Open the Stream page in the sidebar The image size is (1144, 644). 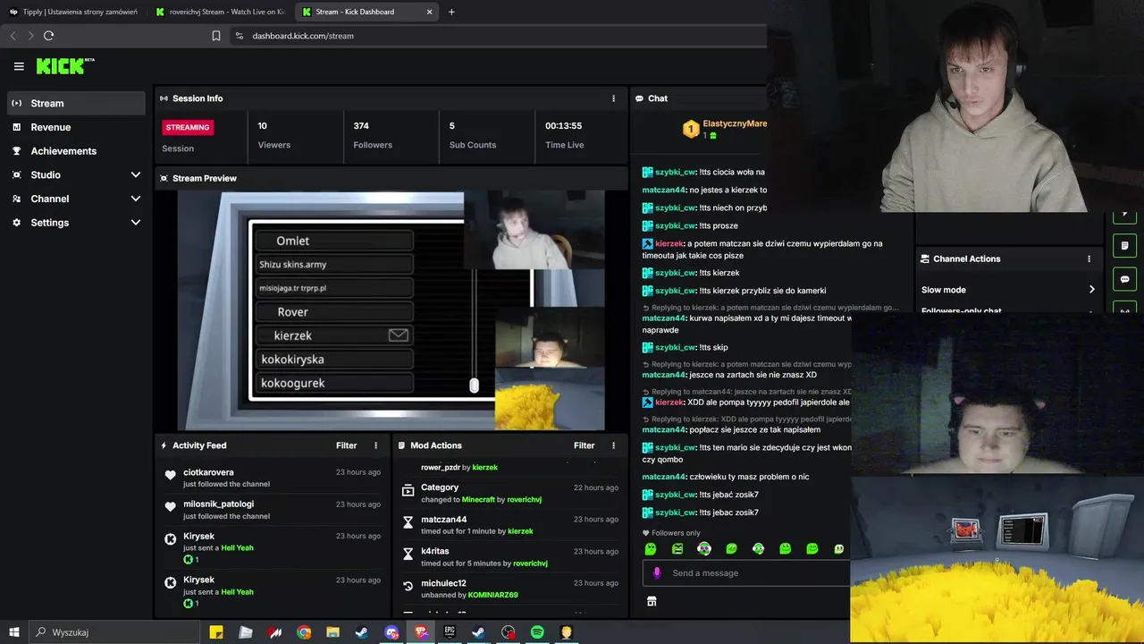point(76,103)
